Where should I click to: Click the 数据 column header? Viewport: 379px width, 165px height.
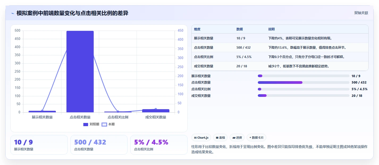[239, 29]
